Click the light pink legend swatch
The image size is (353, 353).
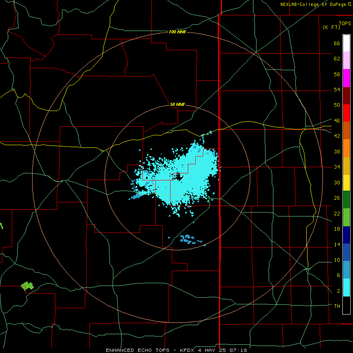coord(346,60)
